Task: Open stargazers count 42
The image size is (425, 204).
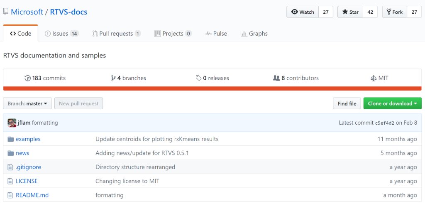Action: pyautogui.click(x=370, y=12)
